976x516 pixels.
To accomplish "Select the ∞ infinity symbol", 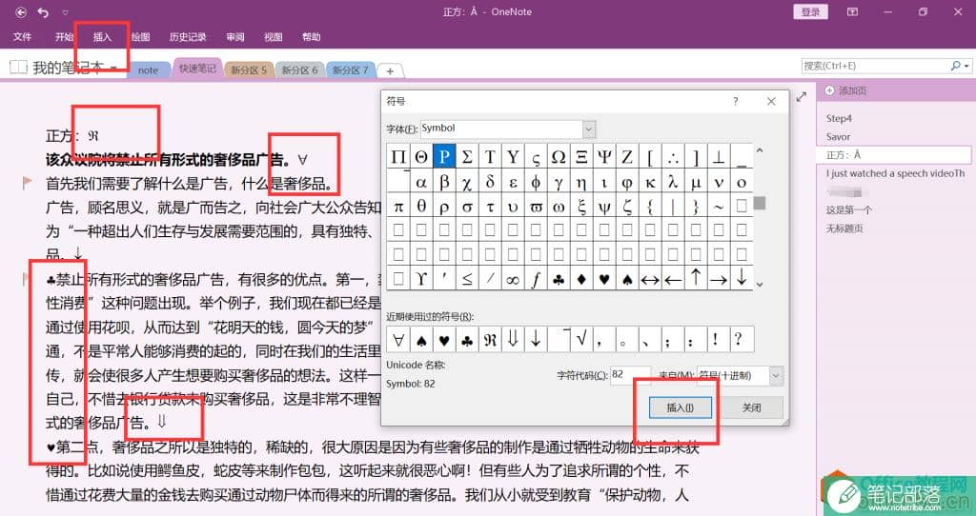I will pos(513,279).
